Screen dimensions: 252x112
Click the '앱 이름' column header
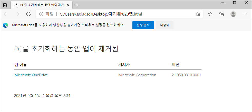point(21,64)
